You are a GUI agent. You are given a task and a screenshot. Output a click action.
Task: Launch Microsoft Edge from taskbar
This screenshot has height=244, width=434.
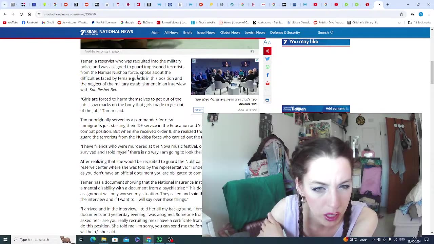point(93,240)
